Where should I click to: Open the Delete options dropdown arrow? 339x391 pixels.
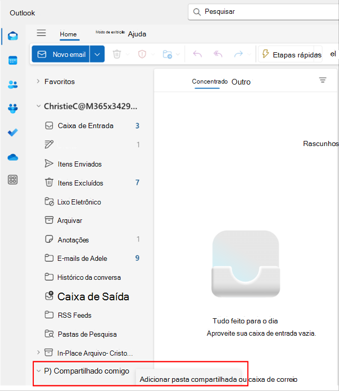(128, 54)
